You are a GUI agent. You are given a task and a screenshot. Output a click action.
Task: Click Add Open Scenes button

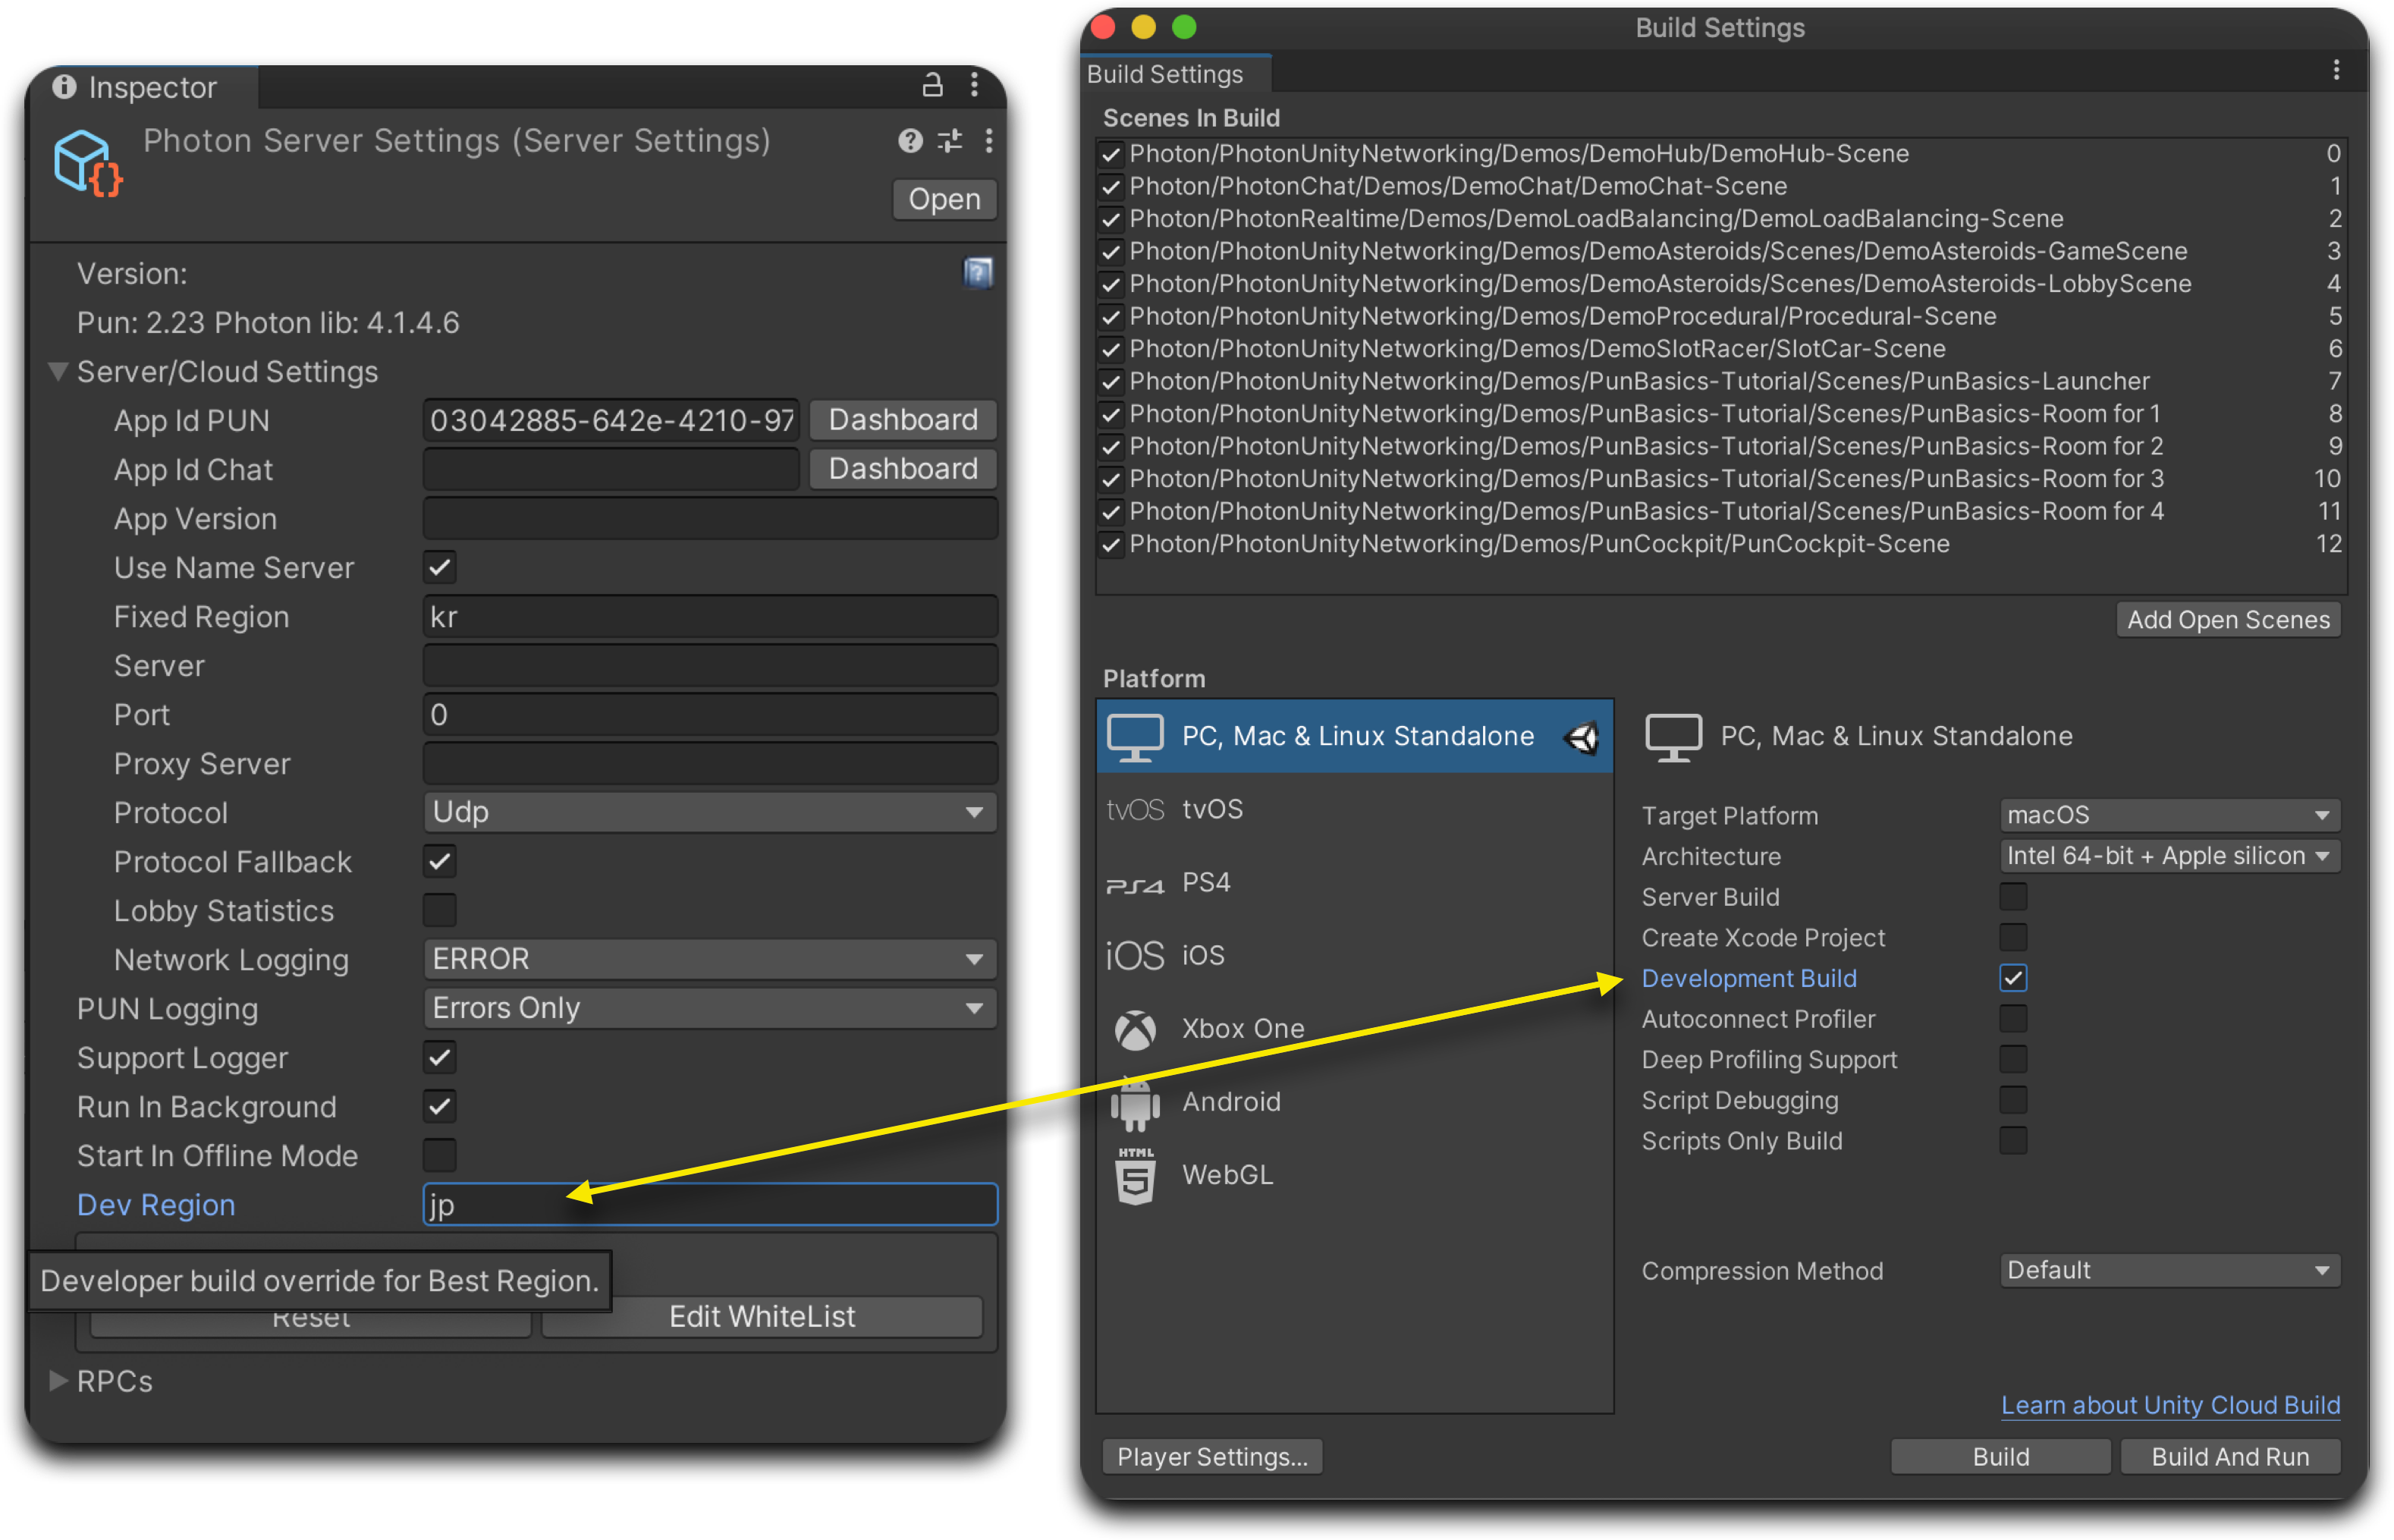(2228, 620)
